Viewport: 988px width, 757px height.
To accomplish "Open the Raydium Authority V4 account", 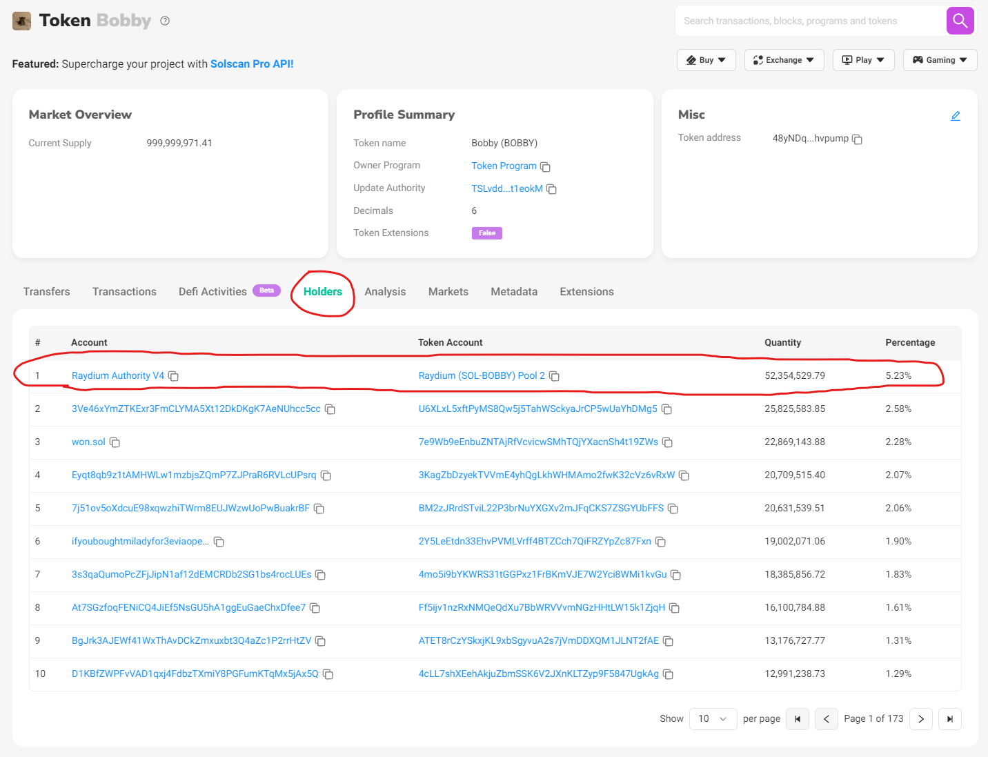I will point(118,376).
